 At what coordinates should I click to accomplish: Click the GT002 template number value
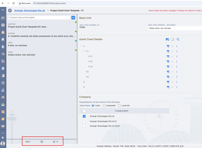click(82, 27)
